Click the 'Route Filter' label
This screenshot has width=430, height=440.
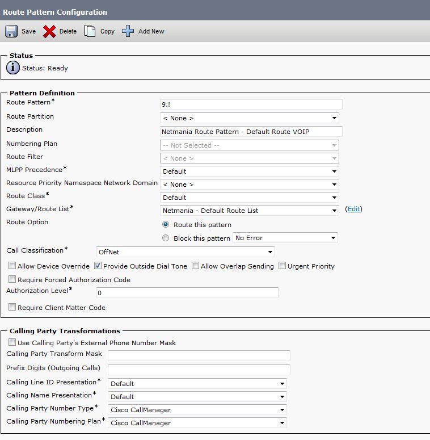click(x=24, y=157)
